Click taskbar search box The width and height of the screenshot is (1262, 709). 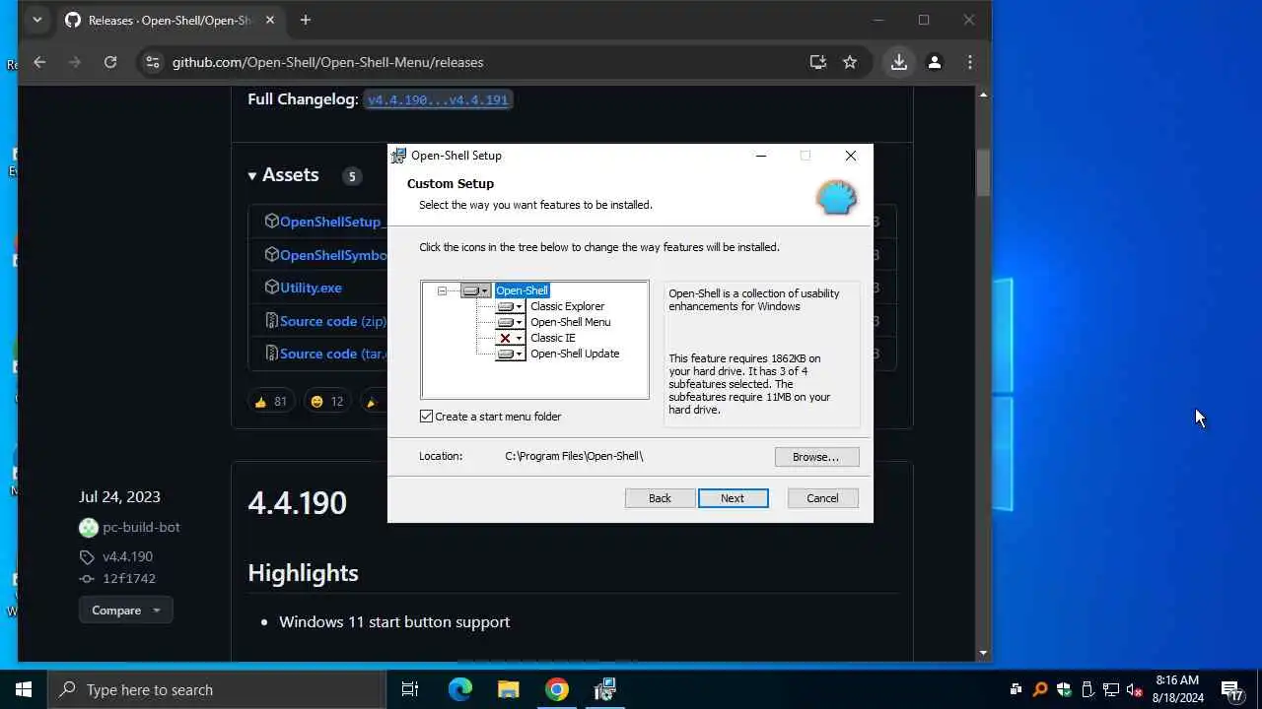click(x=216, y=689)
